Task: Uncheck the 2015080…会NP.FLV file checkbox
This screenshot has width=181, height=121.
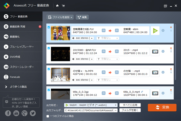Action: [x=49, y=48]
